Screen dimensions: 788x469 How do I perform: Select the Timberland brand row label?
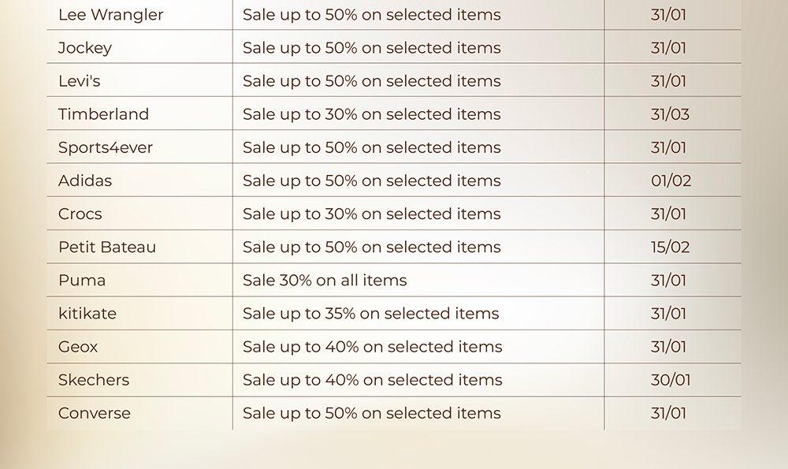click(x=103, y=114)
